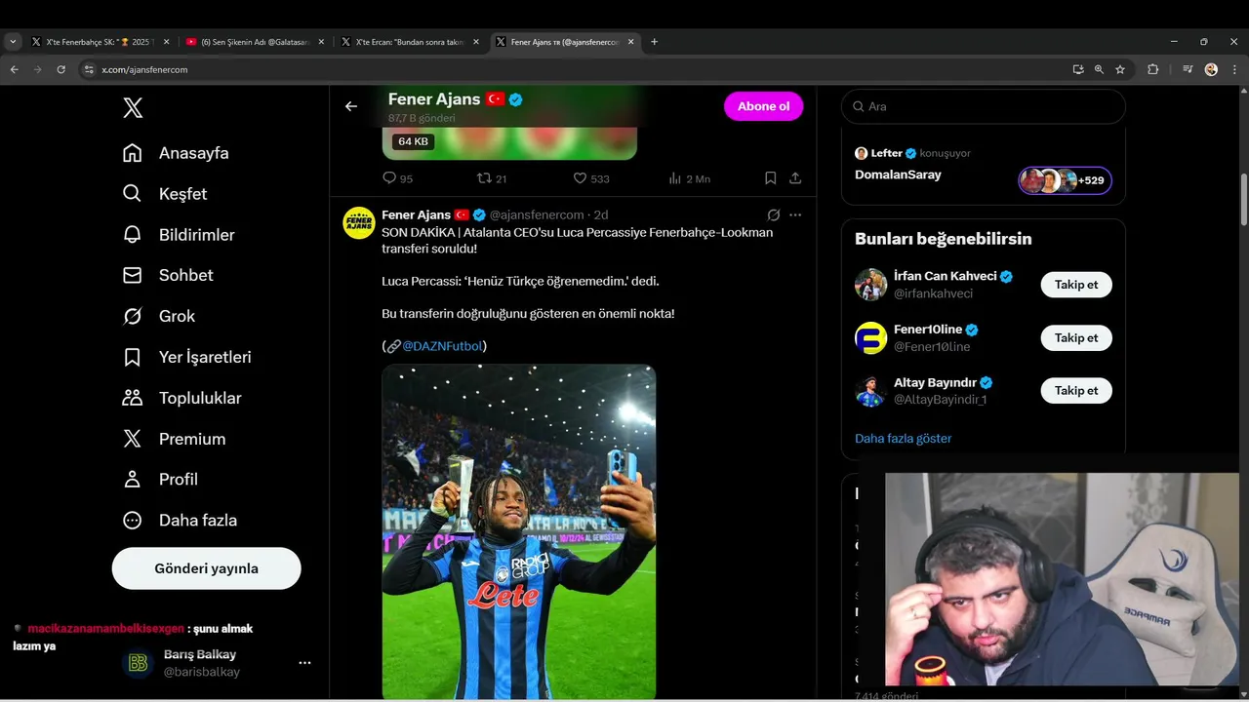This screenshot has height=702, width=1249.
Task: Open the X logo home icon
Action: click(x=133, y=108)
